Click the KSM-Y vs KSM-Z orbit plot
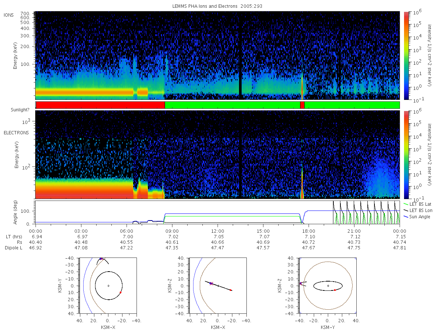444x333 pixels. coord(328,286)
